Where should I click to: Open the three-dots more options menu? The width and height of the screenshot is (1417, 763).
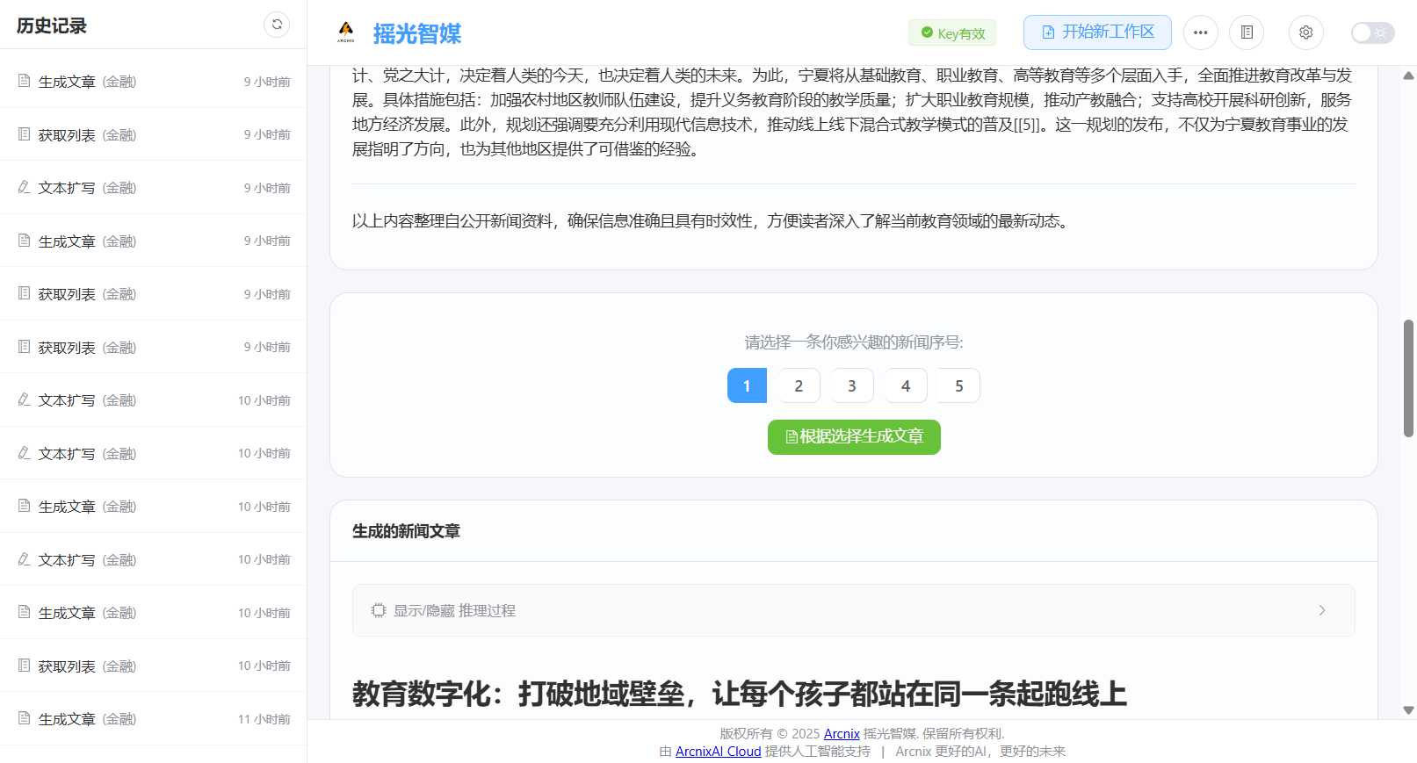pos(1200,32)
